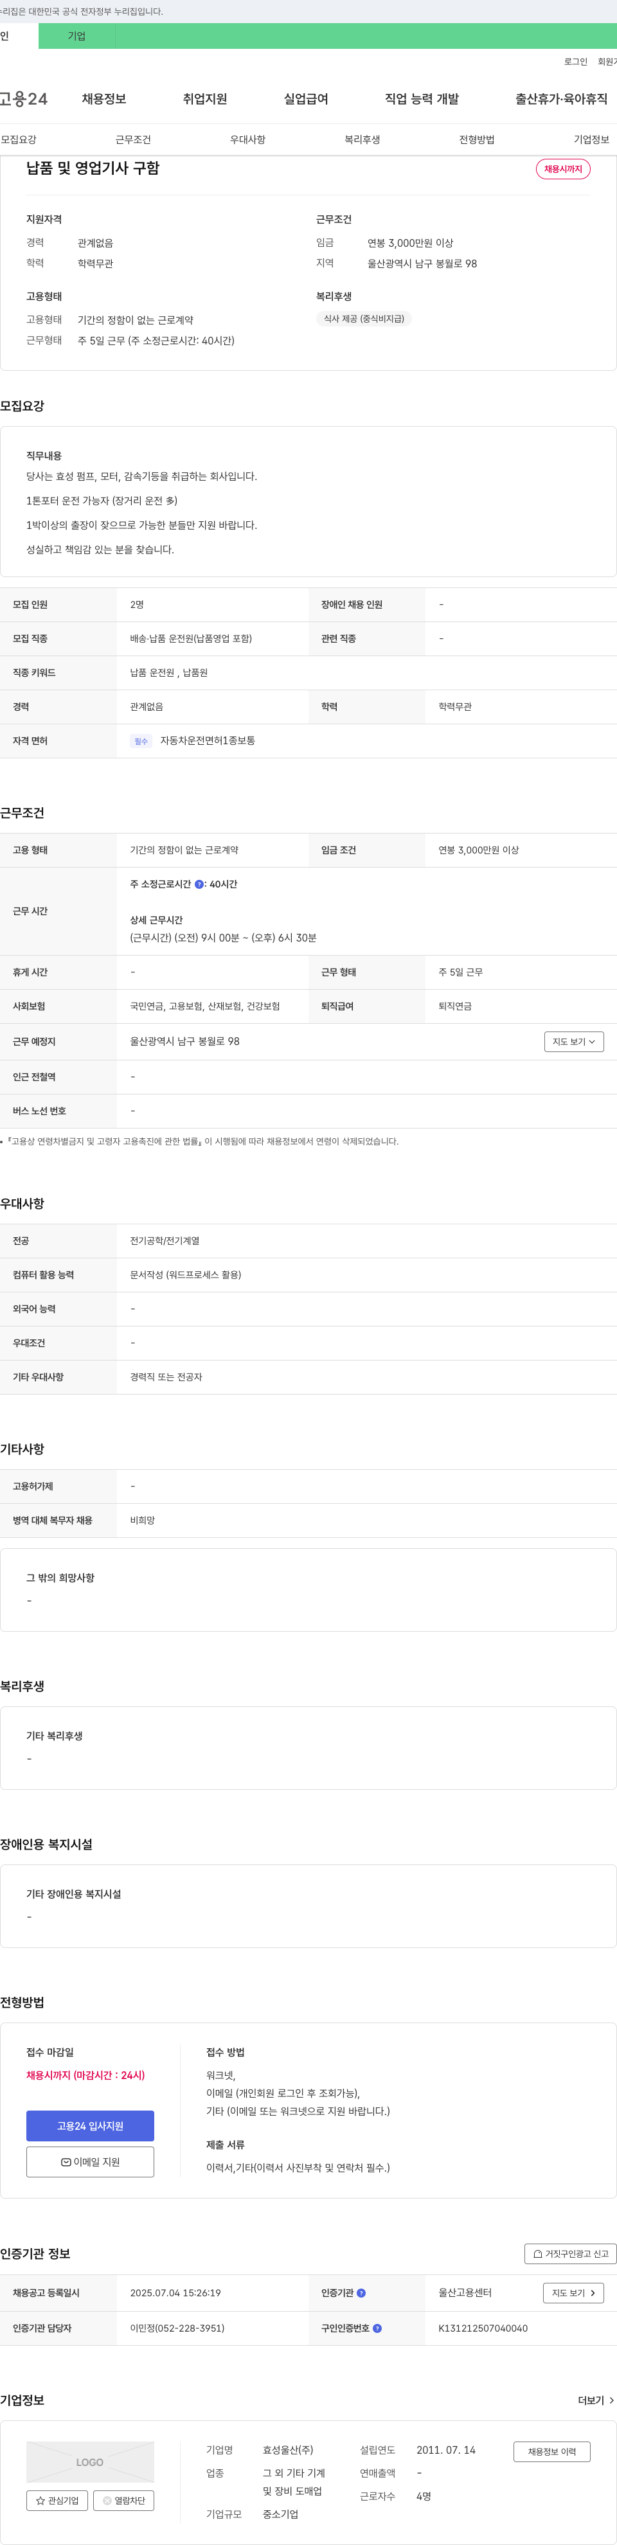Click the 중소기업 company size value
The image size is (617, 2545).
[280, 2514]
